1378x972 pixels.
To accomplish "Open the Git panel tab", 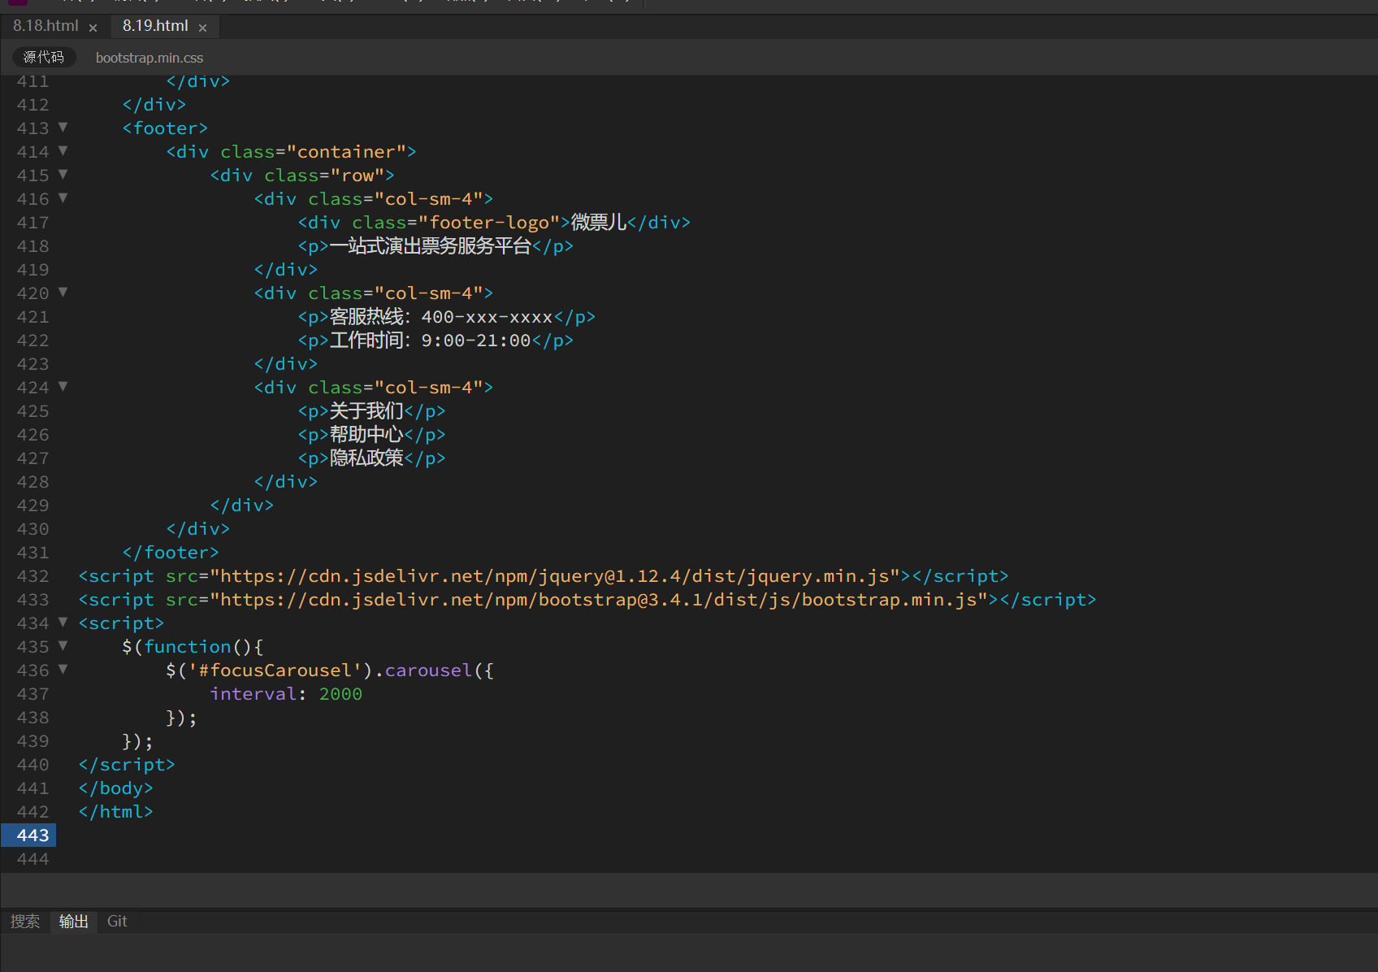I will point(117,922).
